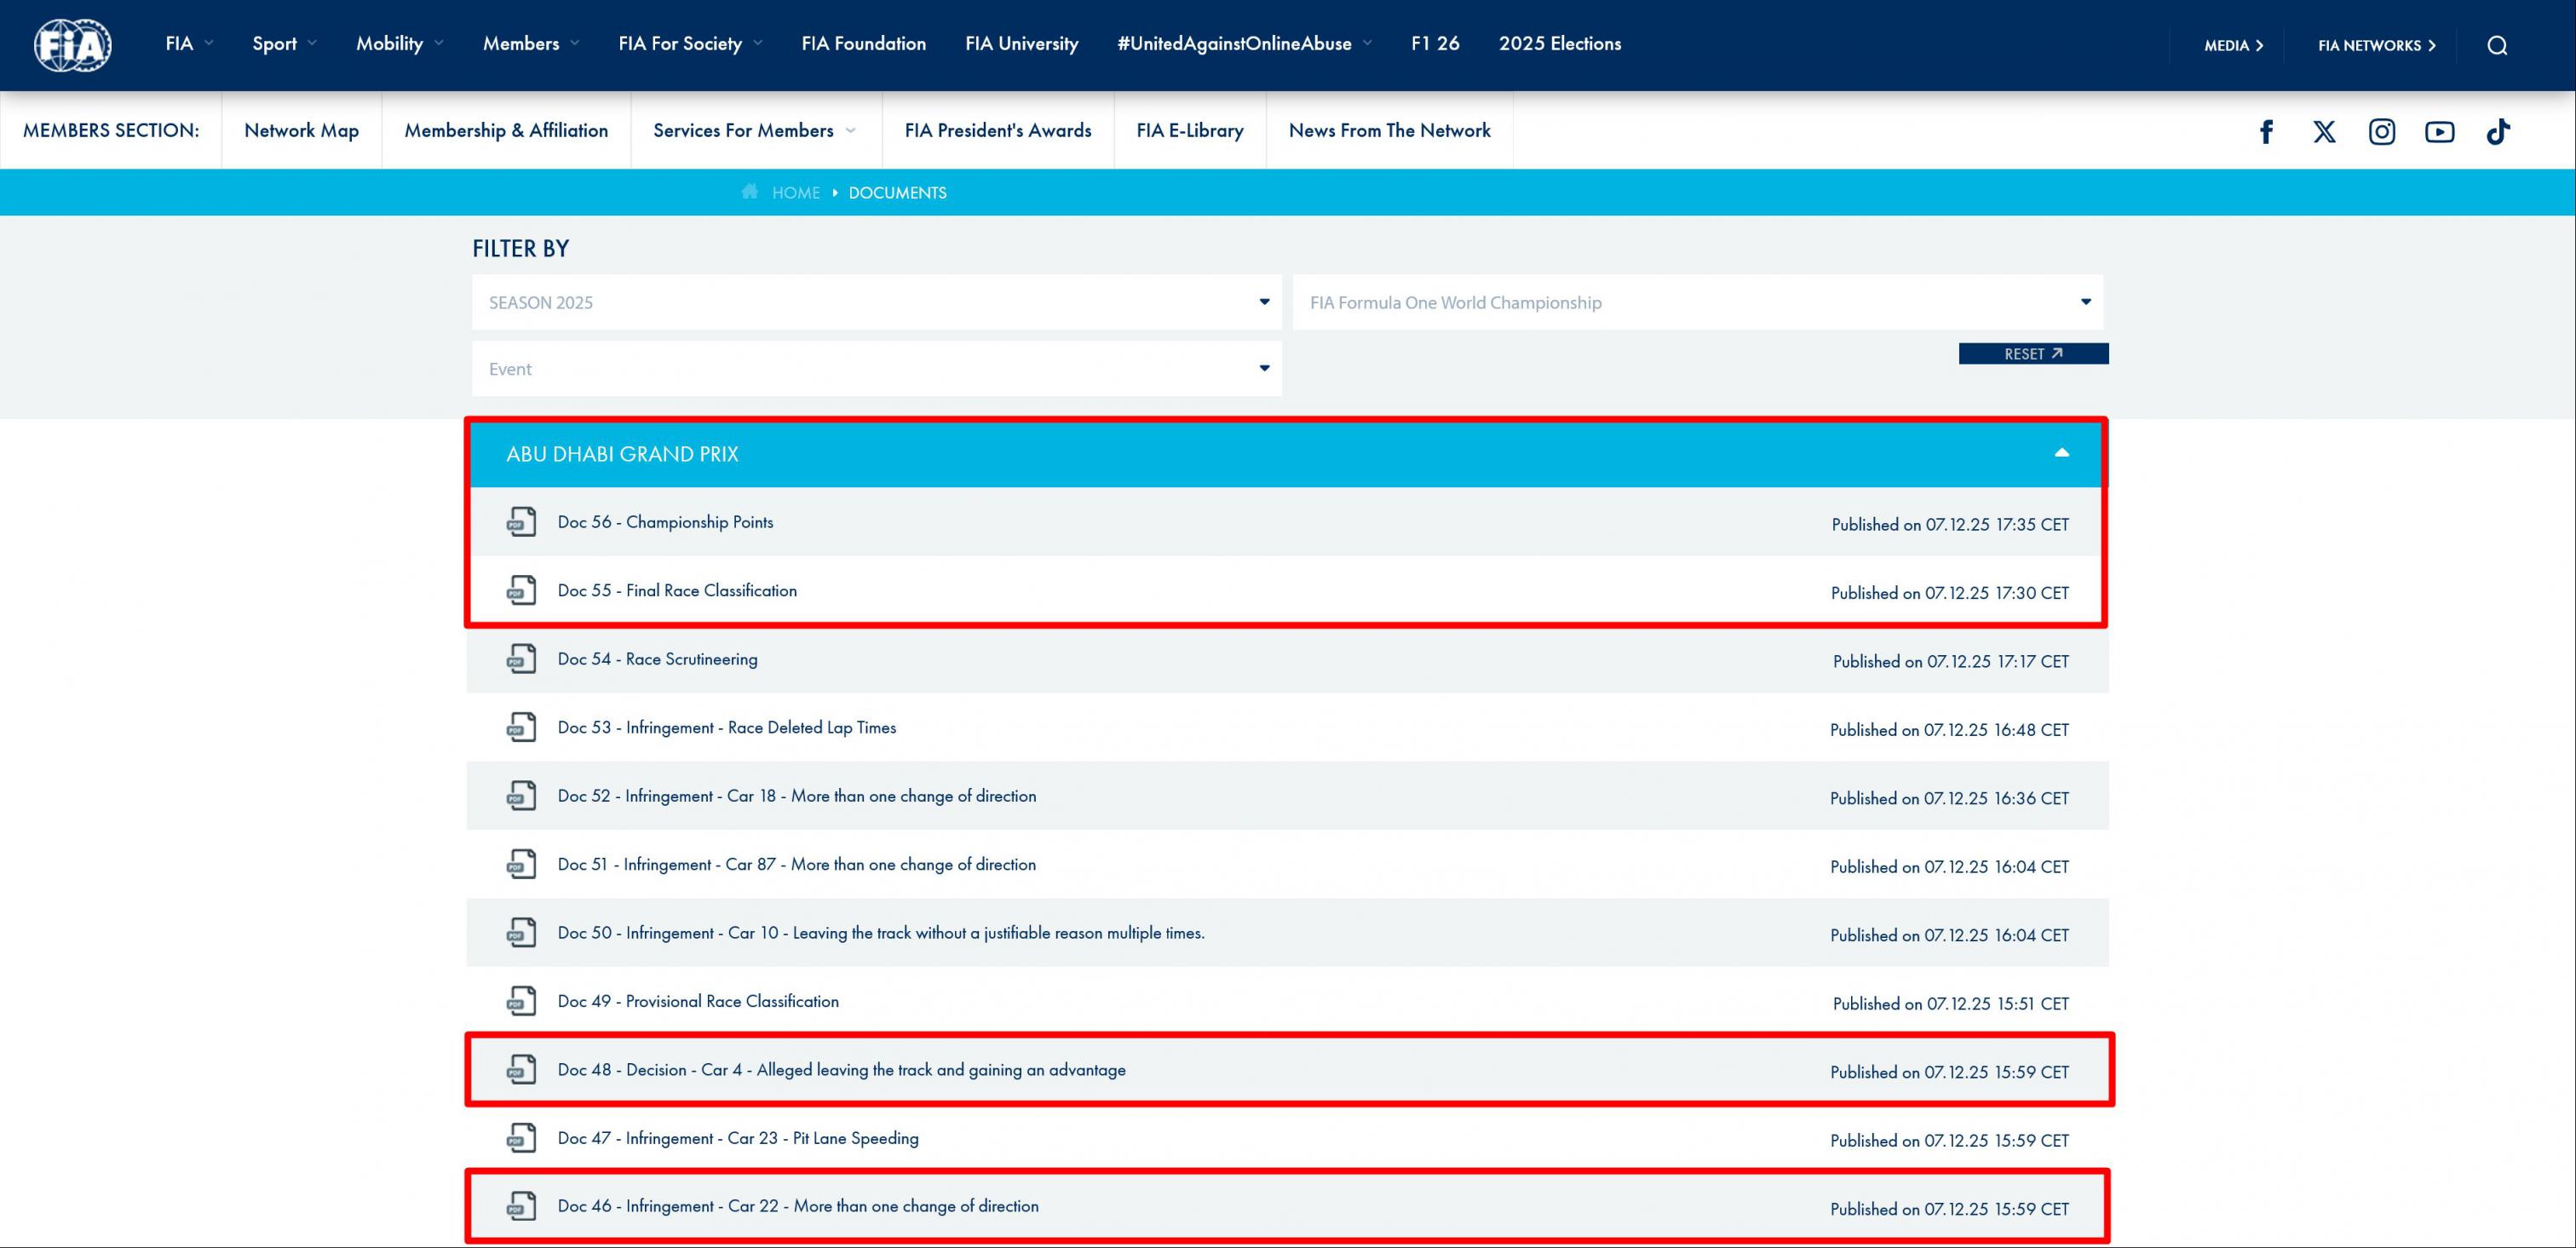Click PDF icon for Doc 47
Screen dimensions: 2576x1248
[521, 1138]
